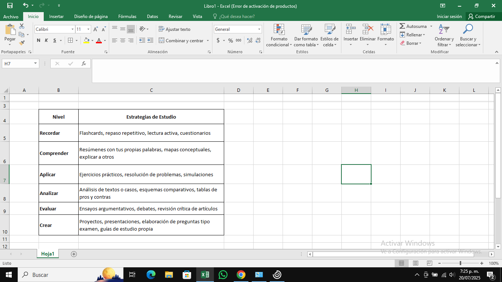The height and width of the screenshot is (282, 502).
Task: Open the Archivo tab
Action: point(11,17)
